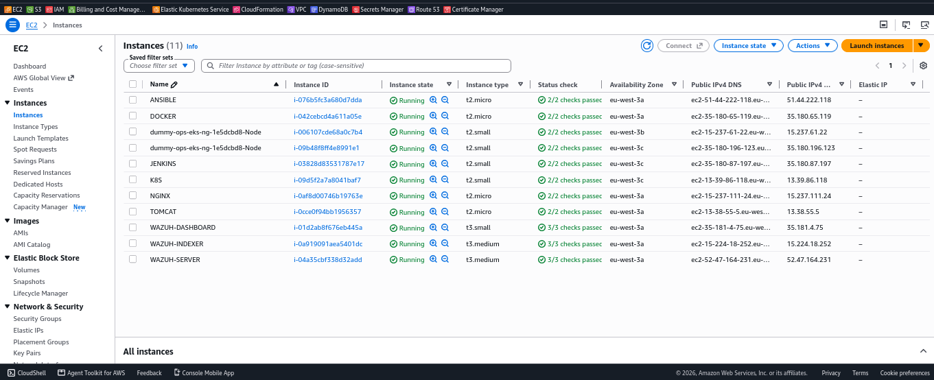Image resolution: width=934 pixels, height=380 pixels.
Task: Open Elastic Kubernetes Service shortcut
Action: (191, 9)
